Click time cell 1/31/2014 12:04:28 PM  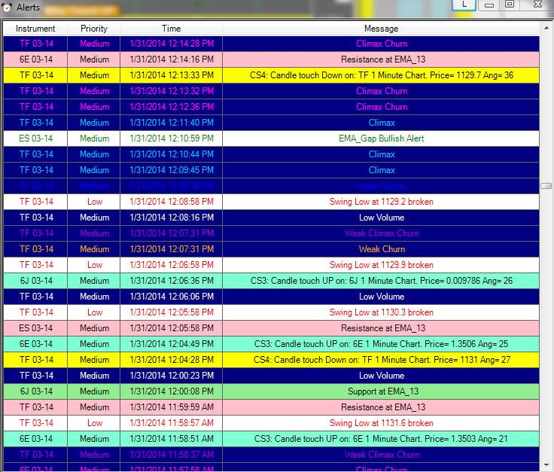pos(172,360)
